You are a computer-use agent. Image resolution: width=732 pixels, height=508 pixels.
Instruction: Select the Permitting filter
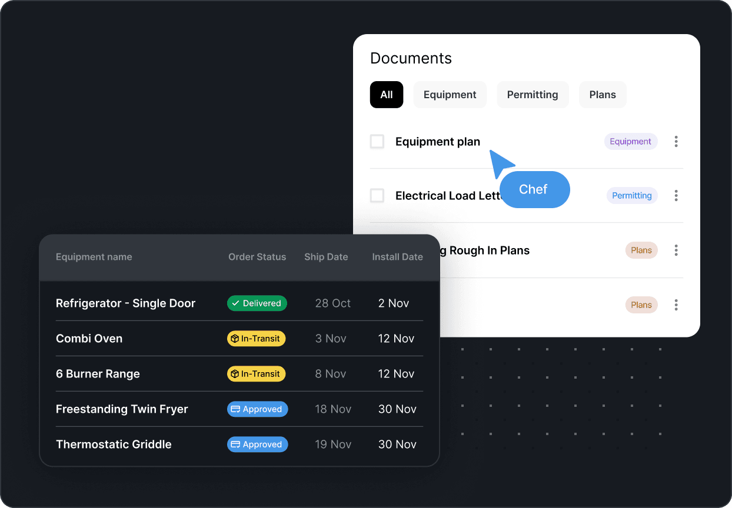tap(533, 95)
